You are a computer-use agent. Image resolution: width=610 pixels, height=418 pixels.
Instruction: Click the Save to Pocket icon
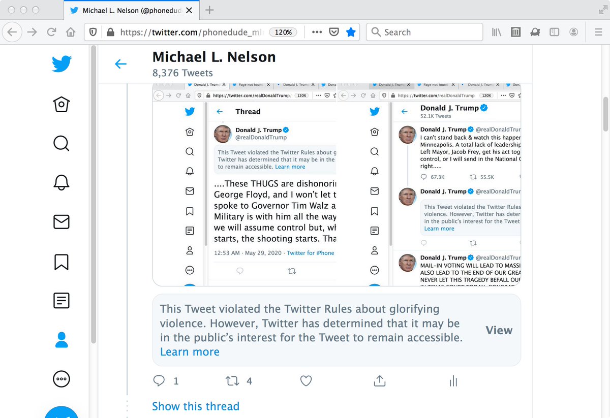(334, 32)
